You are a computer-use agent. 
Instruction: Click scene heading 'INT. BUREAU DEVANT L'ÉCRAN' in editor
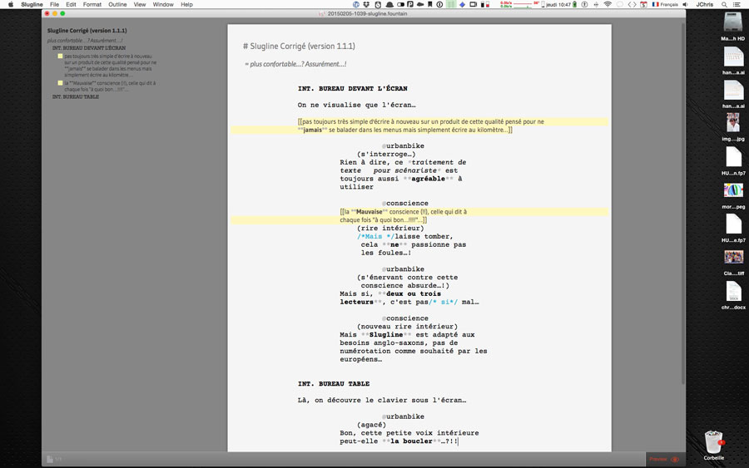(353, 89)
